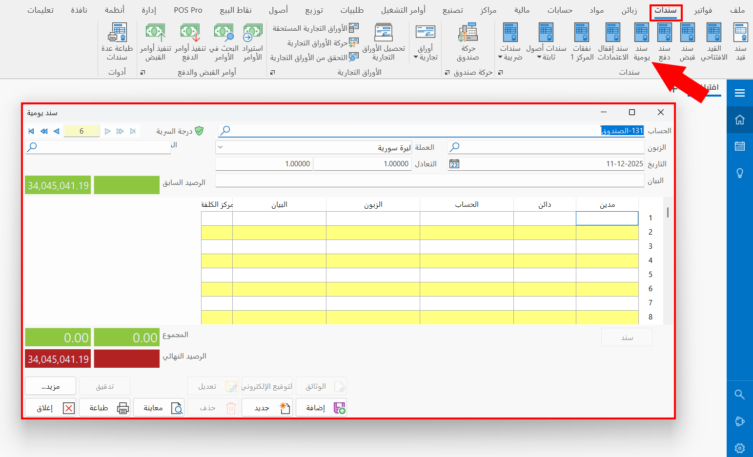Click the search magnifier in the account field
This screenshot has height=457, width=753.
(x=225, y=131)
